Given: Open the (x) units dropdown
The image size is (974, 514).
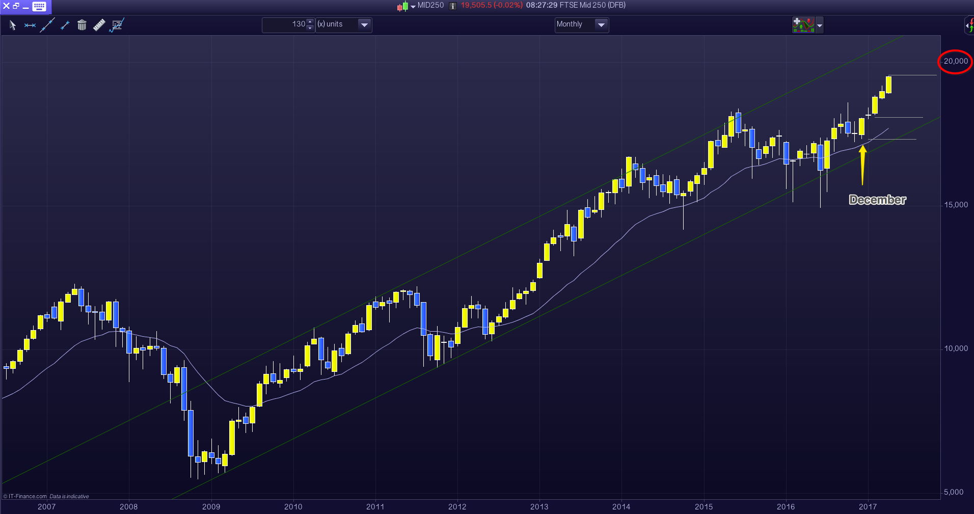Looking at the screenshot, I should (364, 24).
